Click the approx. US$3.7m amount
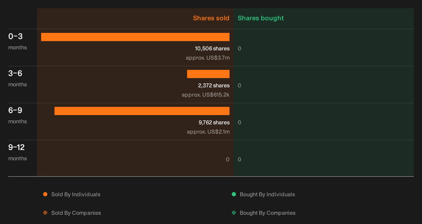 (208, 58)
